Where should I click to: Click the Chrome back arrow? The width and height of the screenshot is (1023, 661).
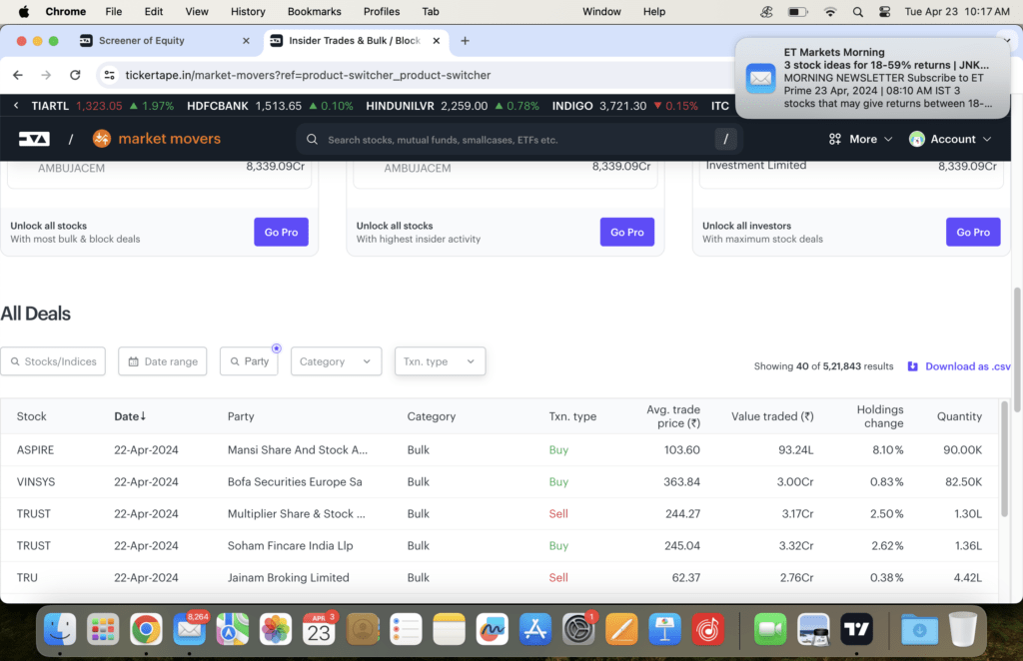[18, 75]
